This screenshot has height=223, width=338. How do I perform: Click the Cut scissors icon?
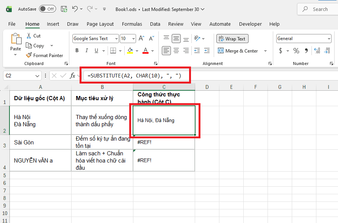(x=29, y=36)
